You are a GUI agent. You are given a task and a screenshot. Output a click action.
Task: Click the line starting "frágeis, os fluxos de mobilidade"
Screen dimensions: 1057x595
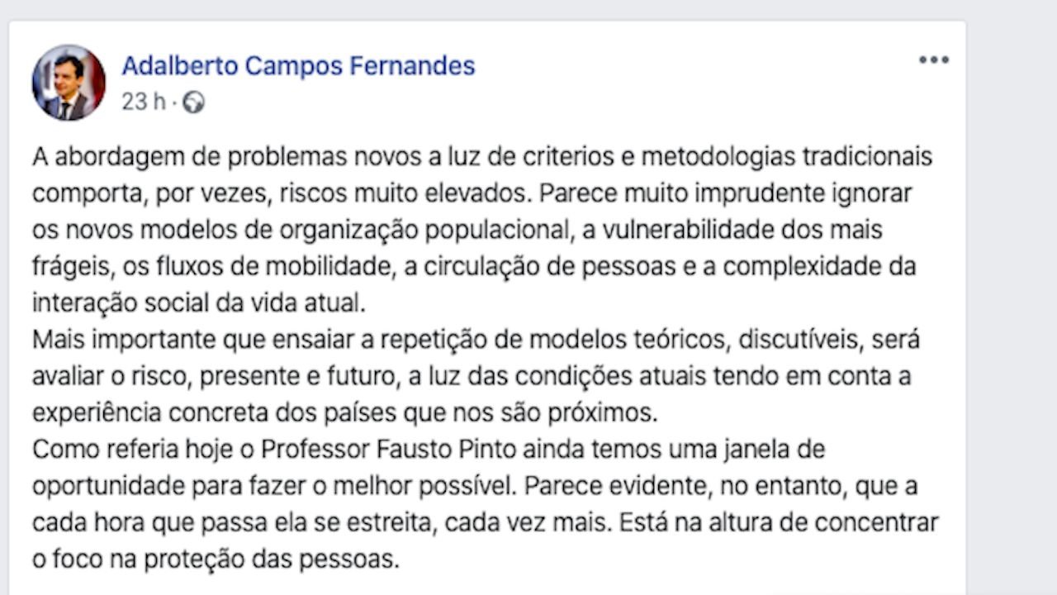[x=474, y=267]
